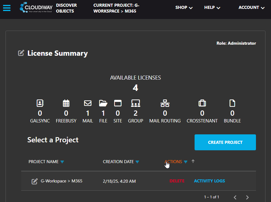Go to the next page of projects
271x202 pixels.
click(x=247, y=197)
